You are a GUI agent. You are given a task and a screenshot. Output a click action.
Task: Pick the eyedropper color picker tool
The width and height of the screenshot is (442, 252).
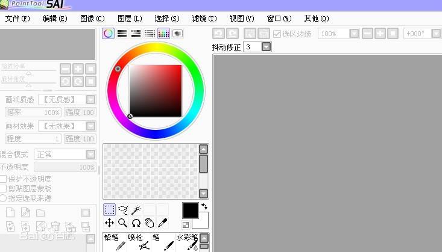click(162, 223)
